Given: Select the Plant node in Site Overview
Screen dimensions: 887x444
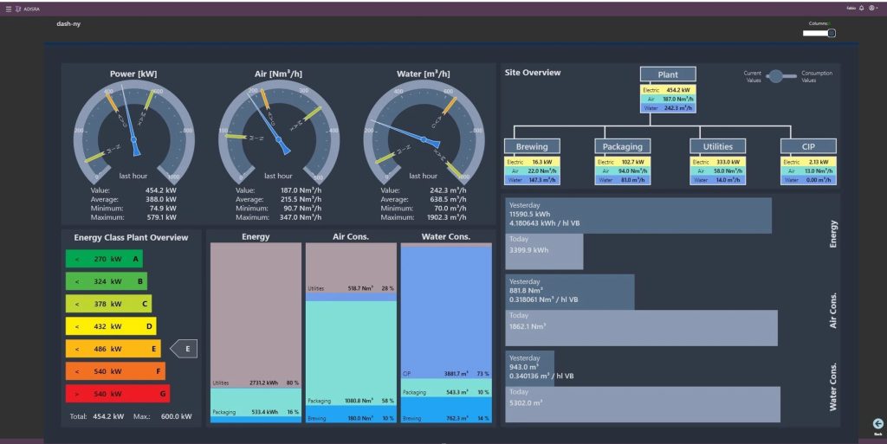Looking at the screenshot, I should pyautogui.click(x=668, y=74).
